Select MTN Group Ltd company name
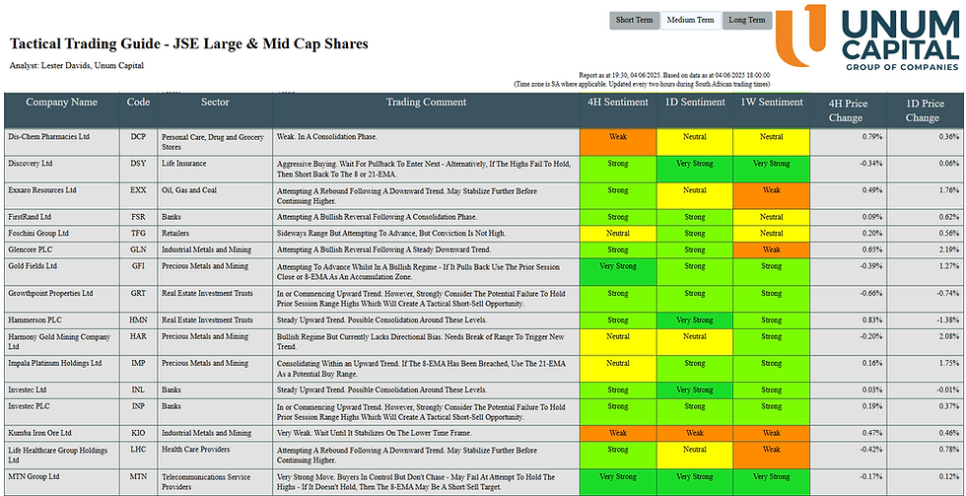The height and width of the screenshot is (496, 966). tap(34, 477)
